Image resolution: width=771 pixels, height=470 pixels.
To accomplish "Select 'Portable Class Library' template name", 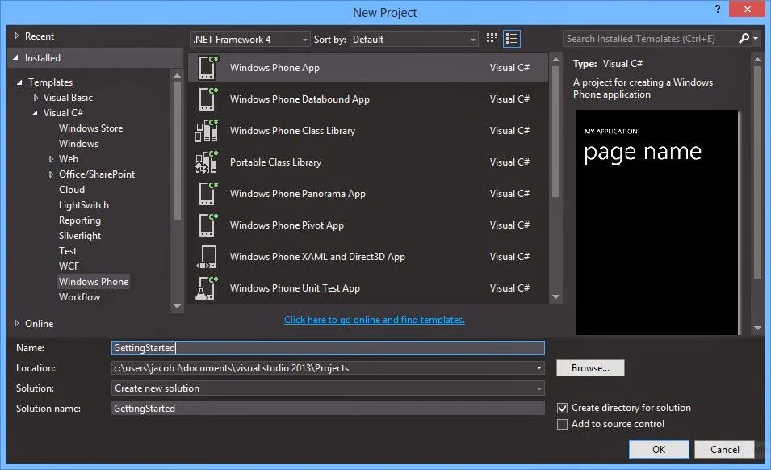I will [275, 162].
